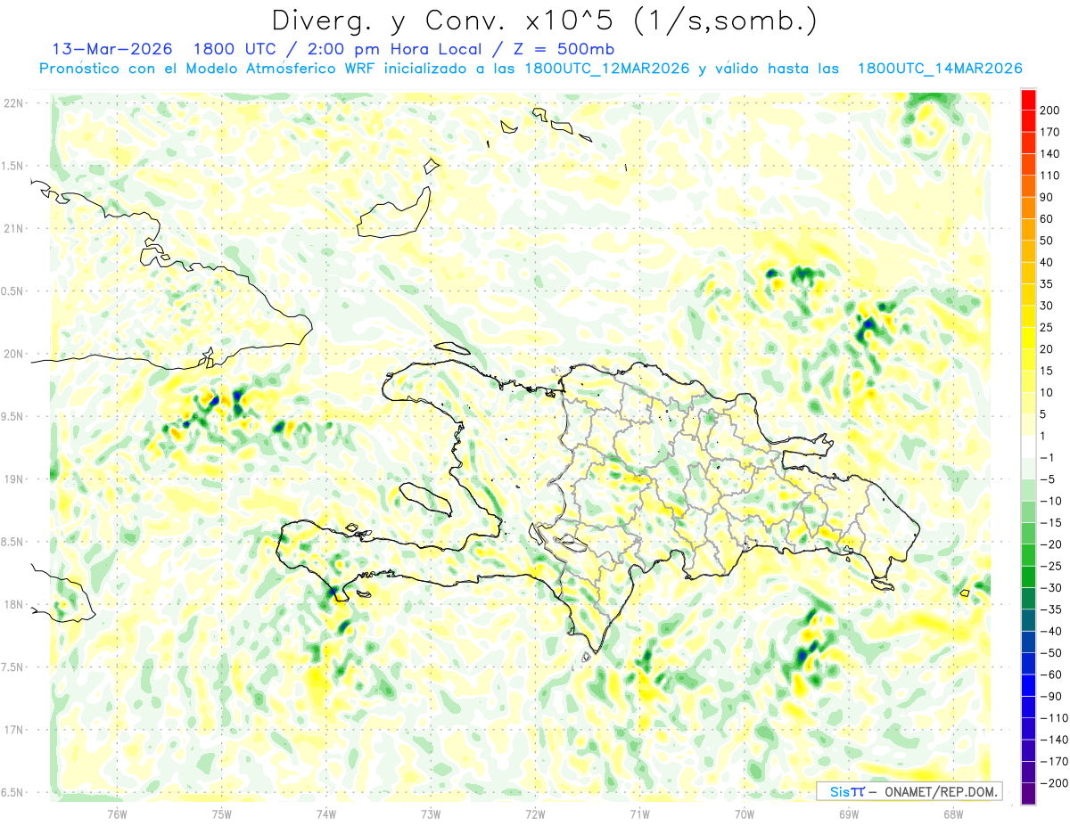Click the "71W" longitude label
This screenshot has width=1070, height=826.
click(639, 814)
